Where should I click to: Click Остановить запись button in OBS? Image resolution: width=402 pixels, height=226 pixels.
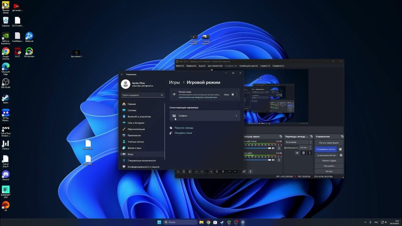(x=326, y=149)
